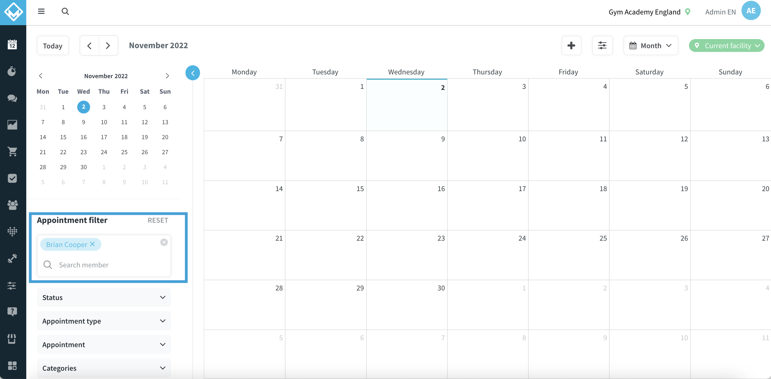Open the calendar sidebar icon
Screen dimensions: 771x379
pyautogui.click(x=12, y=44)
